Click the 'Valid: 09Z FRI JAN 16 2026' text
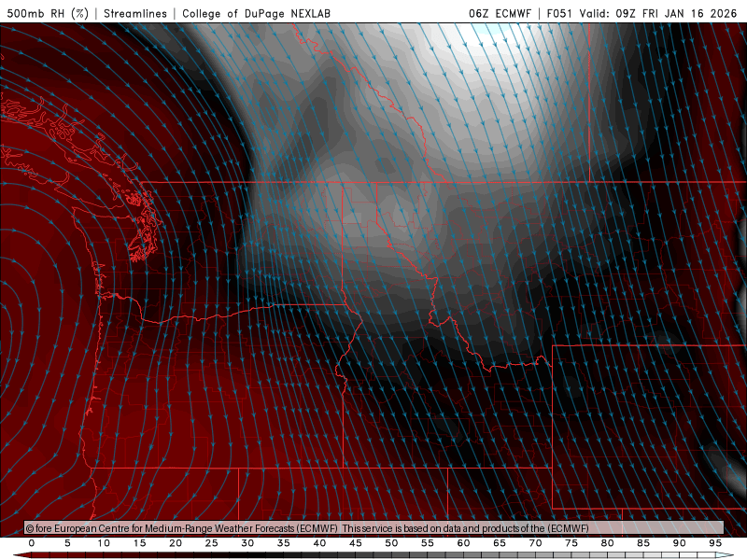 coord(658,13)
